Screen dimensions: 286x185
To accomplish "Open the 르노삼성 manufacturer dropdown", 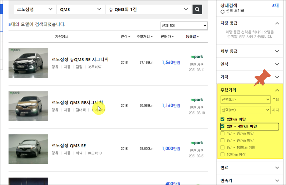I will tap(35, 9).
